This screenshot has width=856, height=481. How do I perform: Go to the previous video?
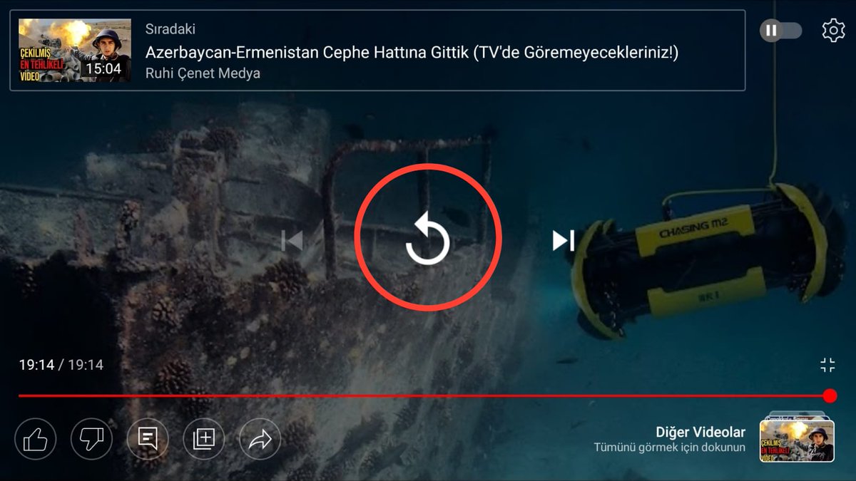[x=292, y=241]
